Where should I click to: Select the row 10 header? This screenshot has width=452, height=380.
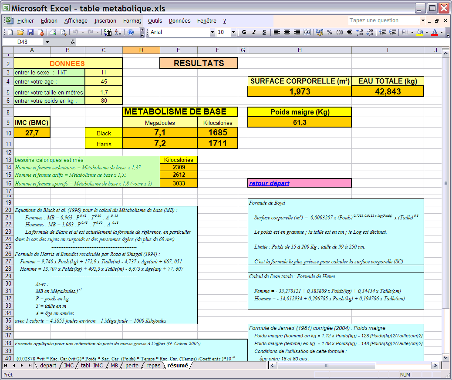(8, 133)
